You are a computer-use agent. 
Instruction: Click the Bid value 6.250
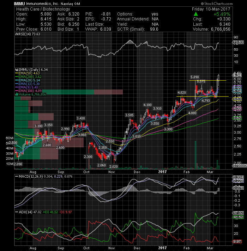pyautogui.click(x=74, y=24)
